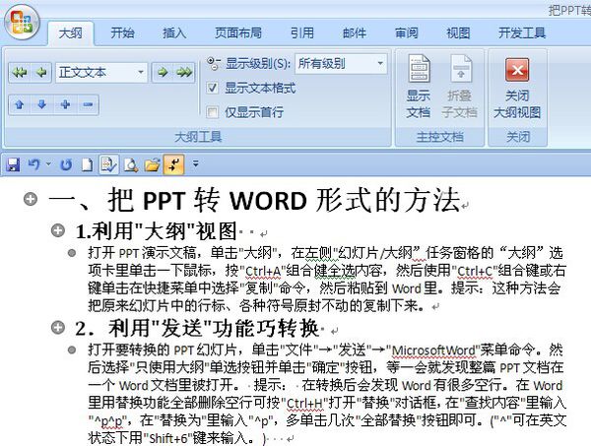Enable 仅显示首行 checkbox
Image resolution: width=591 pixels, height=446 pixels.
[212, 112]
